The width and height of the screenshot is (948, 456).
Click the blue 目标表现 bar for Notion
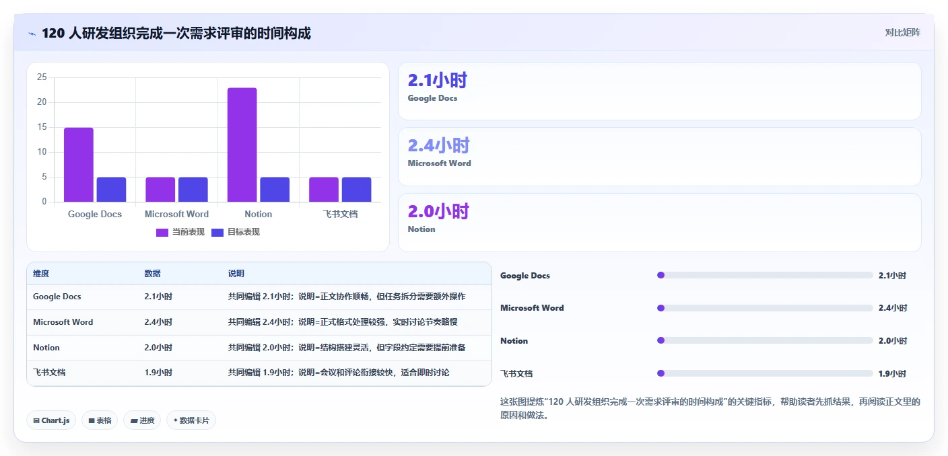tap(275, 190)
